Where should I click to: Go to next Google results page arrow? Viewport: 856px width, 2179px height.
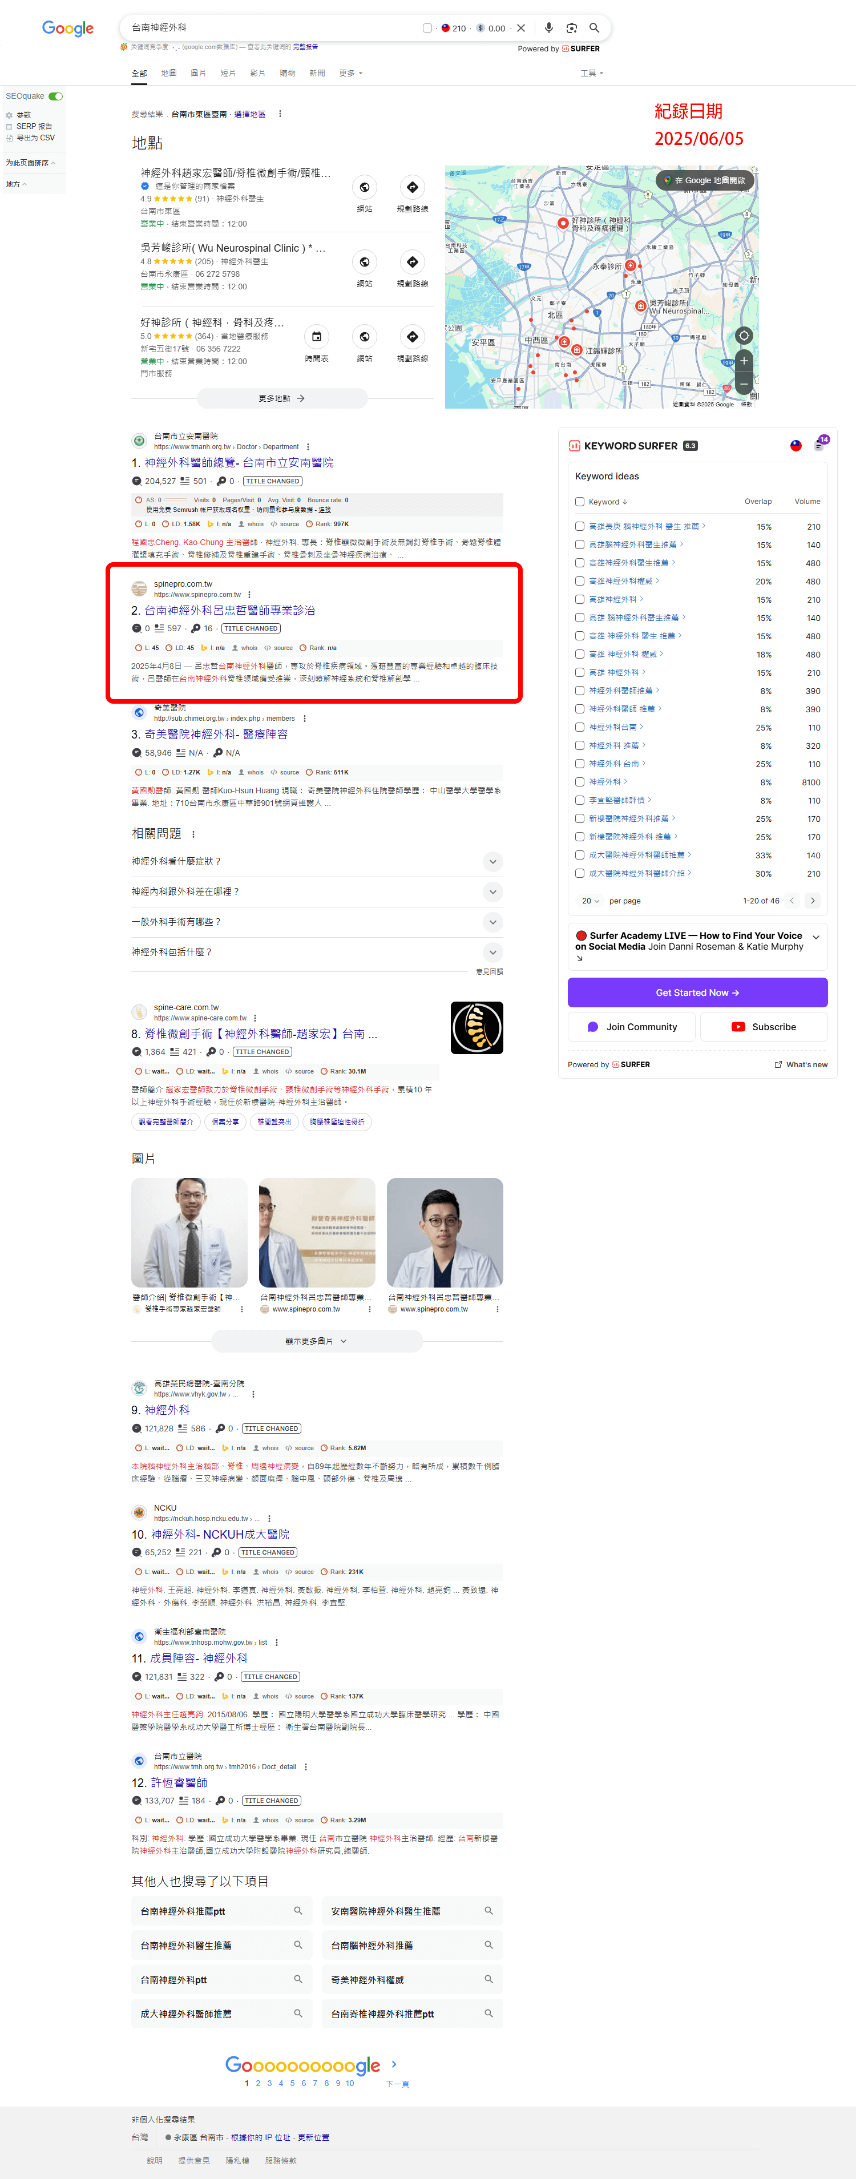click(x=395, y=2065)
